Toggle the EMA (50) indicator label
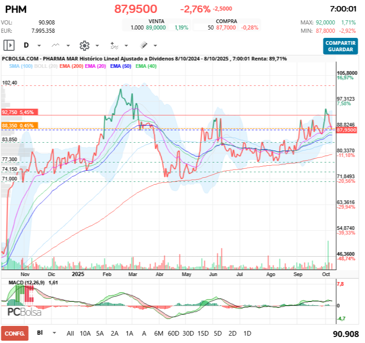This screenshot has height=343, width=365. tap(121, 66)
